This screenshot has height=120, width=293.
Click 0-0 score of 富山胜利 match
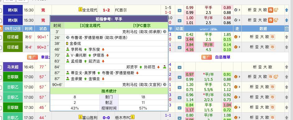click(x=106, y=118)
